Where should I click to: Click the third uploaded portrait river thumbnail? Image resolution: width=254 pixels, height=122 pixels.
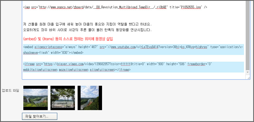click(x=90, y=98)
